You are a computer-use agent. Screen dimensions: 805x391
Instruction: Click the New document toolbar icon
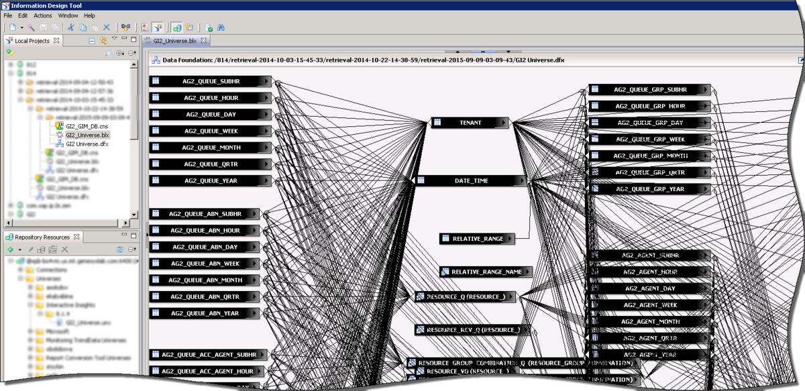(x=12, y=27)
